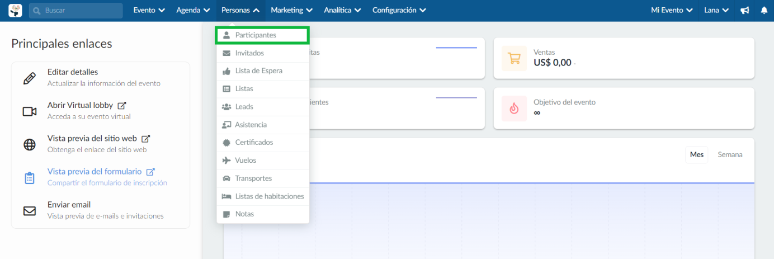This screenshot has width=774, height=259.
Task: Focus the Buscar search field
Action: pos(76,11)
